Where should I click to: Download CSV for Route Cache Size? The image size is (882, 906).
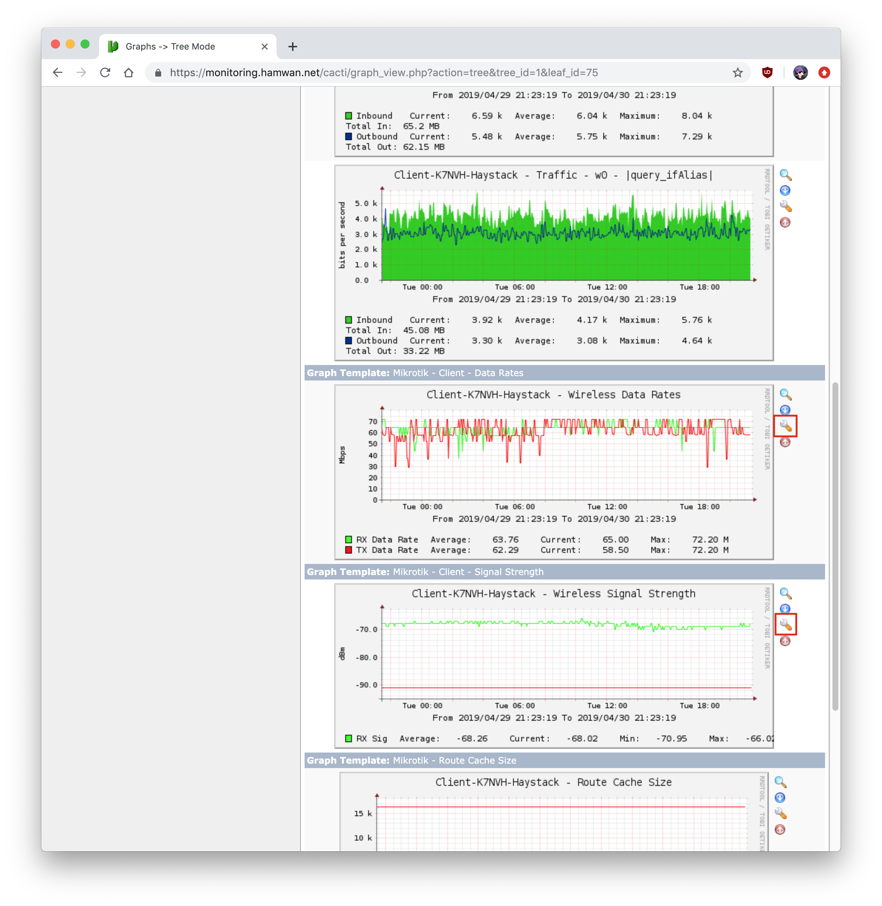780,798
